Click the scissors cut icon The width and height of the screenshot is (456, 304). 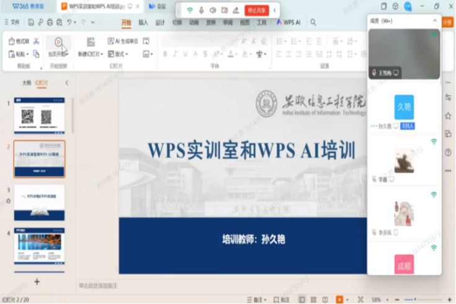pos(37,42)
